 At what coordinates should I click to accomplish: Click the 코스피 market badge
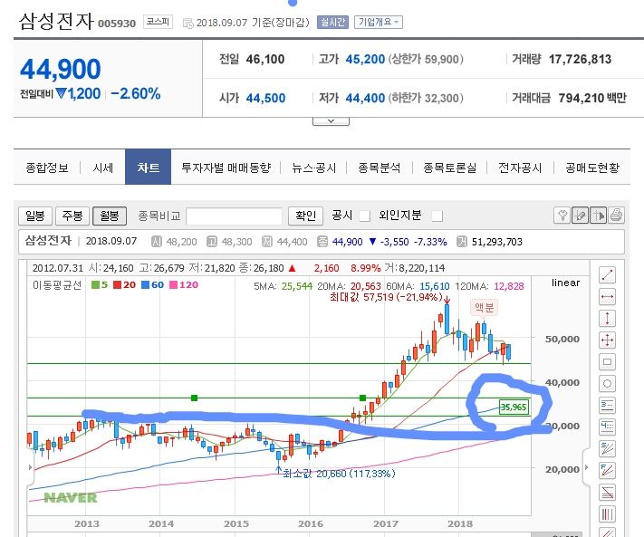point(158,22)
